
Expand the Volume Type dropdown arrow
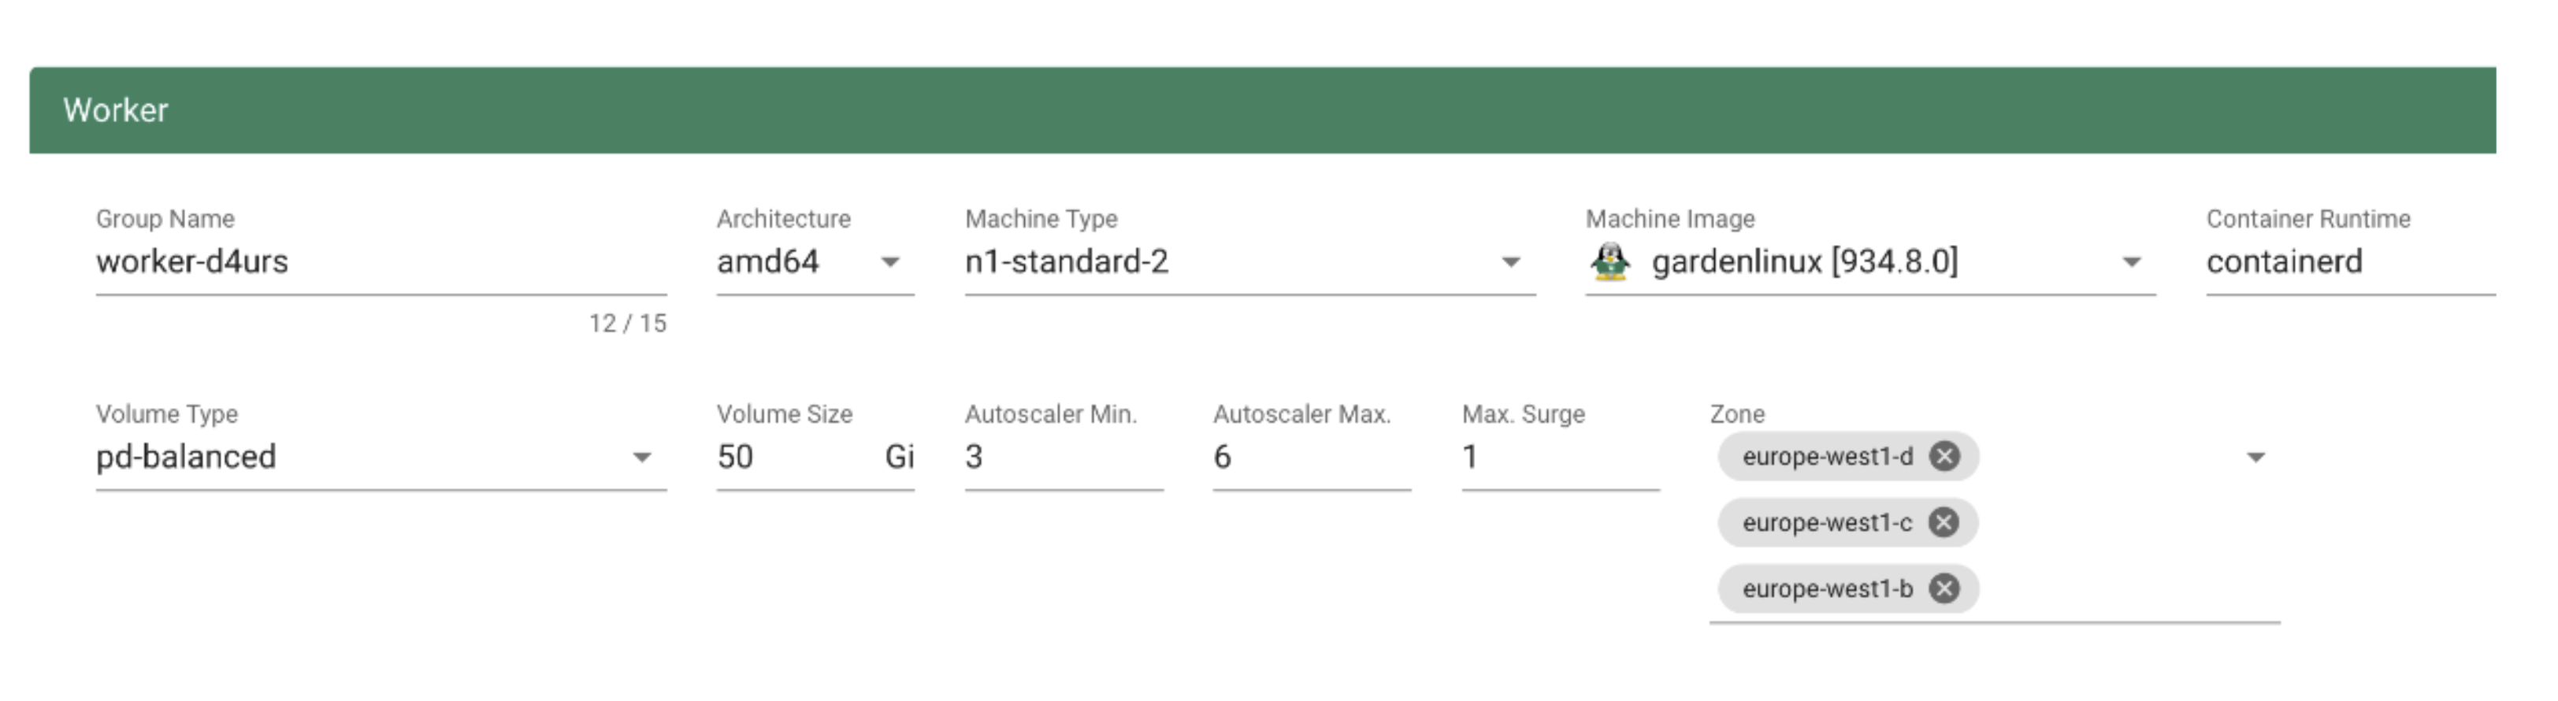pos(641,458)
